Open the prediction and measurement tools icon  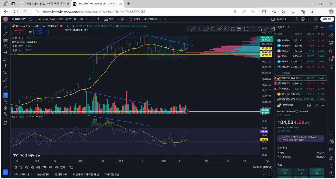(x=5, y=52)
